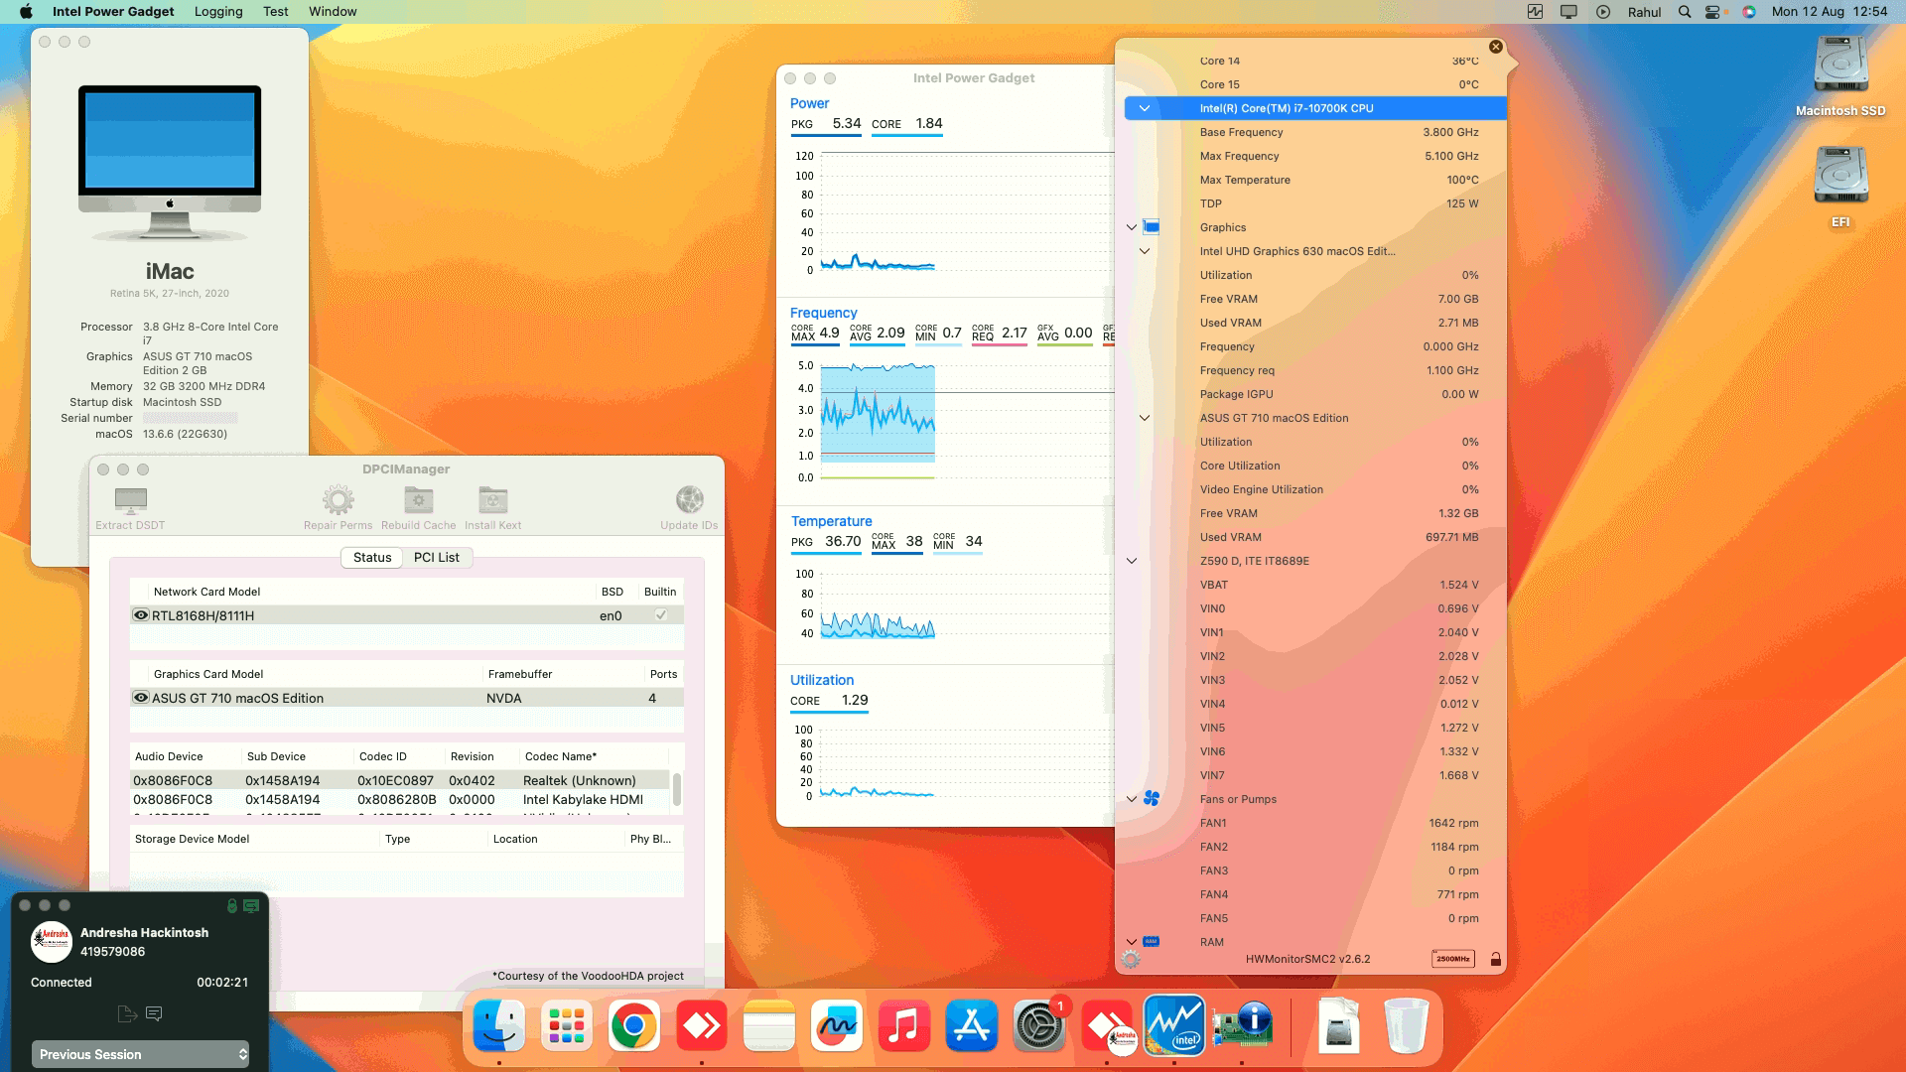Open Launchpad from the dock
The height and width of the screenshot is (1072, 1906).
click(566, 1025)
